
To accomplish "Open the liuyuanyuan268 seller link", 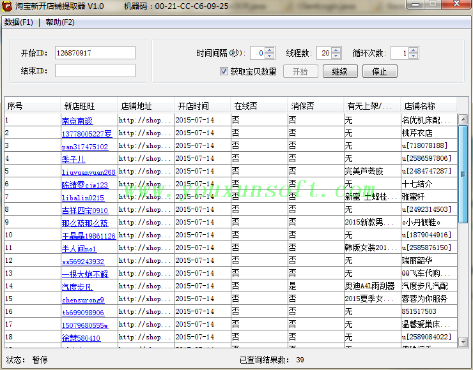I will (x=89, y=172).
